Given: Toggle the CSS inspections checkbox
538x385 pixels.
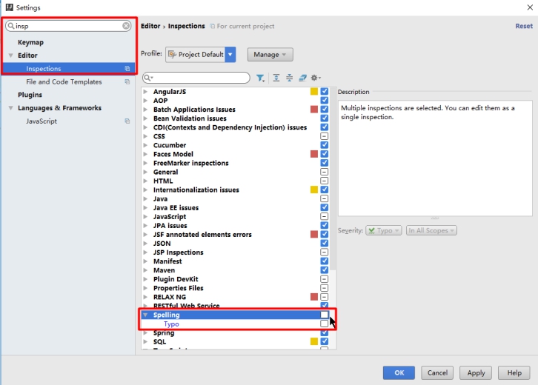Looking at the screenshot, I should [325, 136].
